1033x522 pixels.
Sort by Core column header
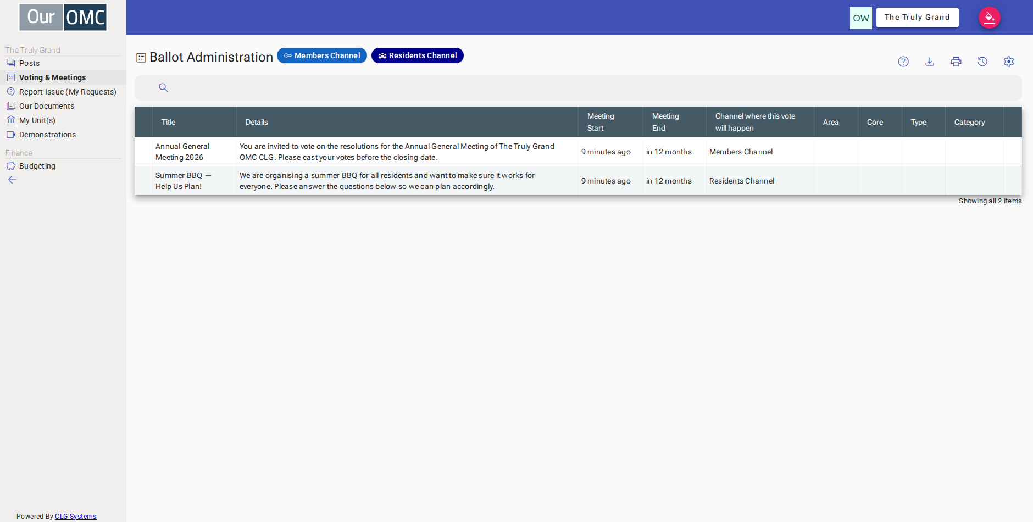click(x=880, y=122)
